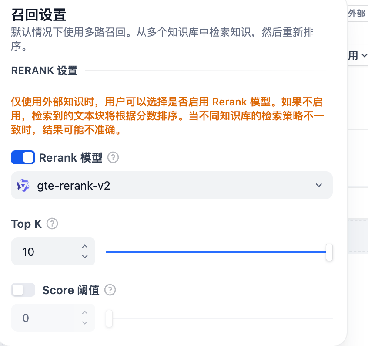This screenshot has height=346, width=368.
Task: Click the 外部 button at top right
Action: pos(357,14)
